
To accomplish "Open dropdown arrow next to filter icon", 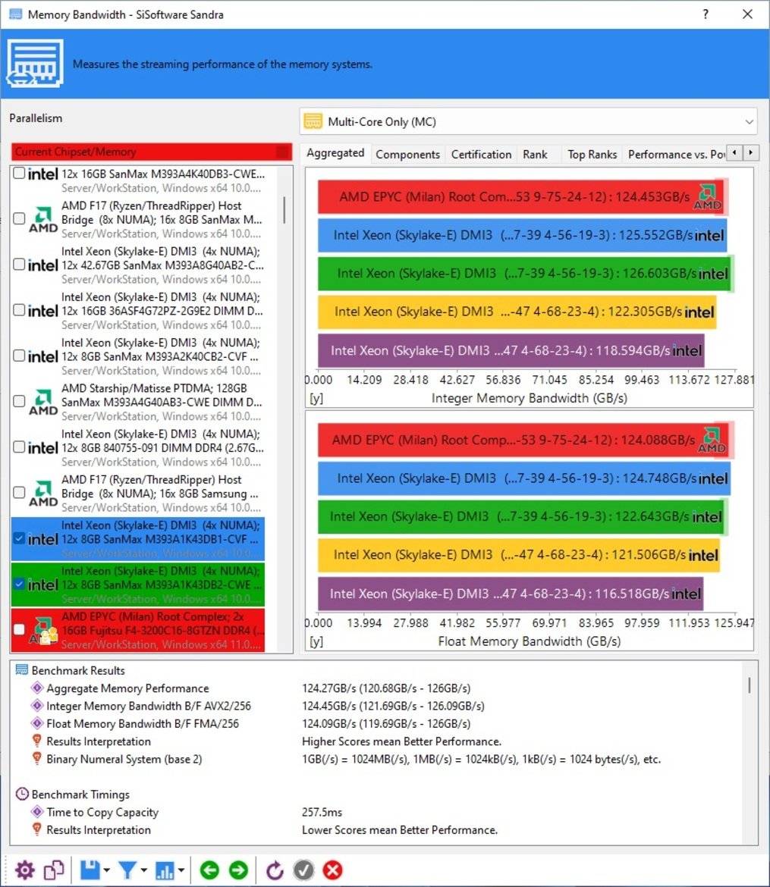I will tap(144, 870).
